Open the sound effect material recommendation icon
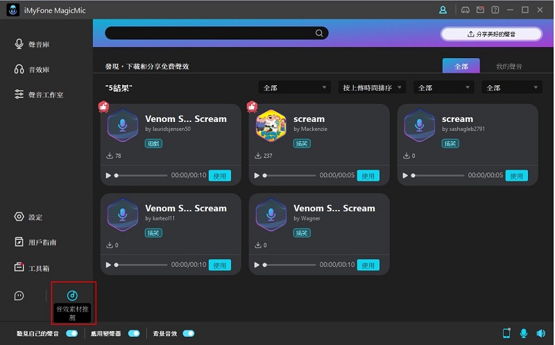The image size is (555, 345). [x=72, y=295]
